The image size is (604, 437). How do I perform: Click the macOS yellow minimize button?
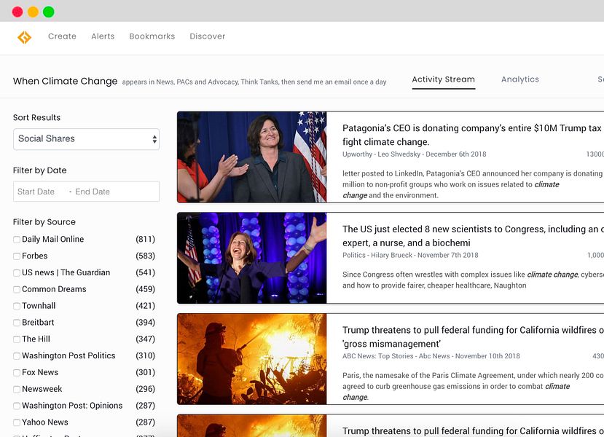[33, 12]
